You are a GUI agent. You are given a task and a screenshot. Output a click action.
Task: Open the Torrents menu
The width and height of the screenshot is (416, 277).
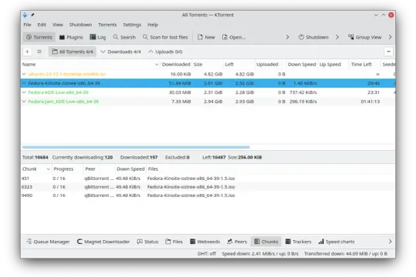click(107, 25)
